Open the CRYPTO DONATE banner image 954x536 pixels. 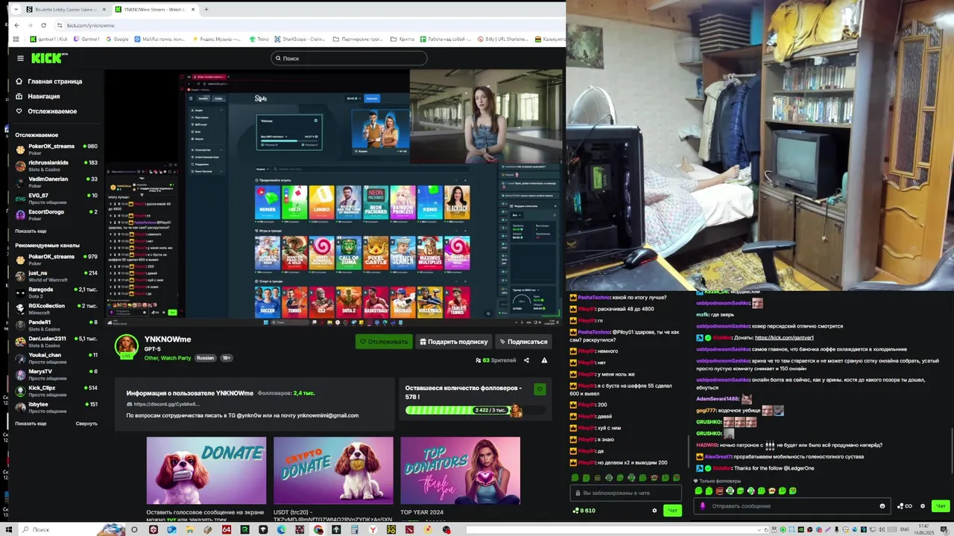[x=333, y=470]
